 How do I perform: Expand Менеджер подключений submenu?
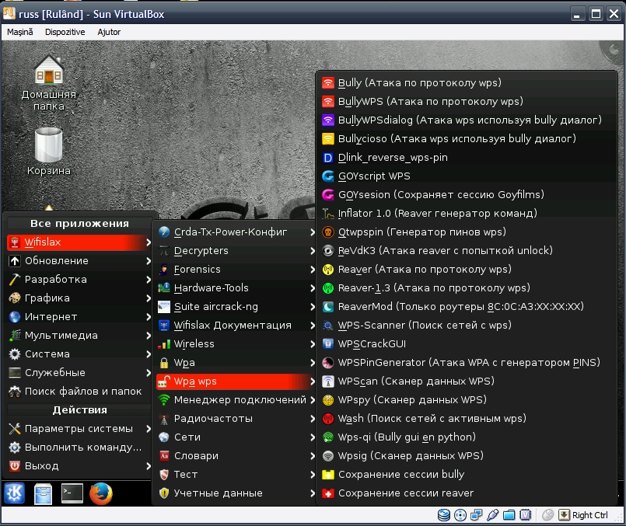[236, 400]
